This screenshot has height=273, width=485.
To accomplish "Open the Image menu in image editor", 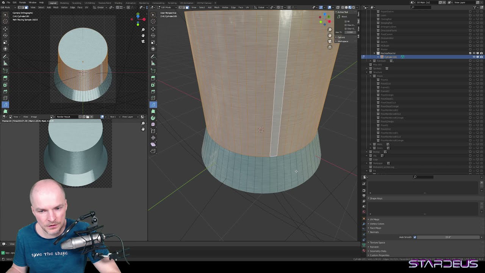I will (34, 117).
